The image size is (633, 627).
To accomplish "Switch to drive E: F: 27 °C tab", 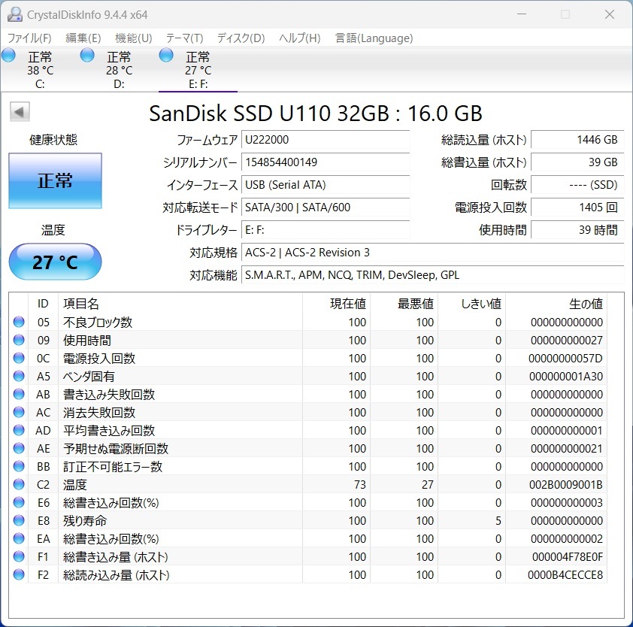I will [x=198, y=70].
